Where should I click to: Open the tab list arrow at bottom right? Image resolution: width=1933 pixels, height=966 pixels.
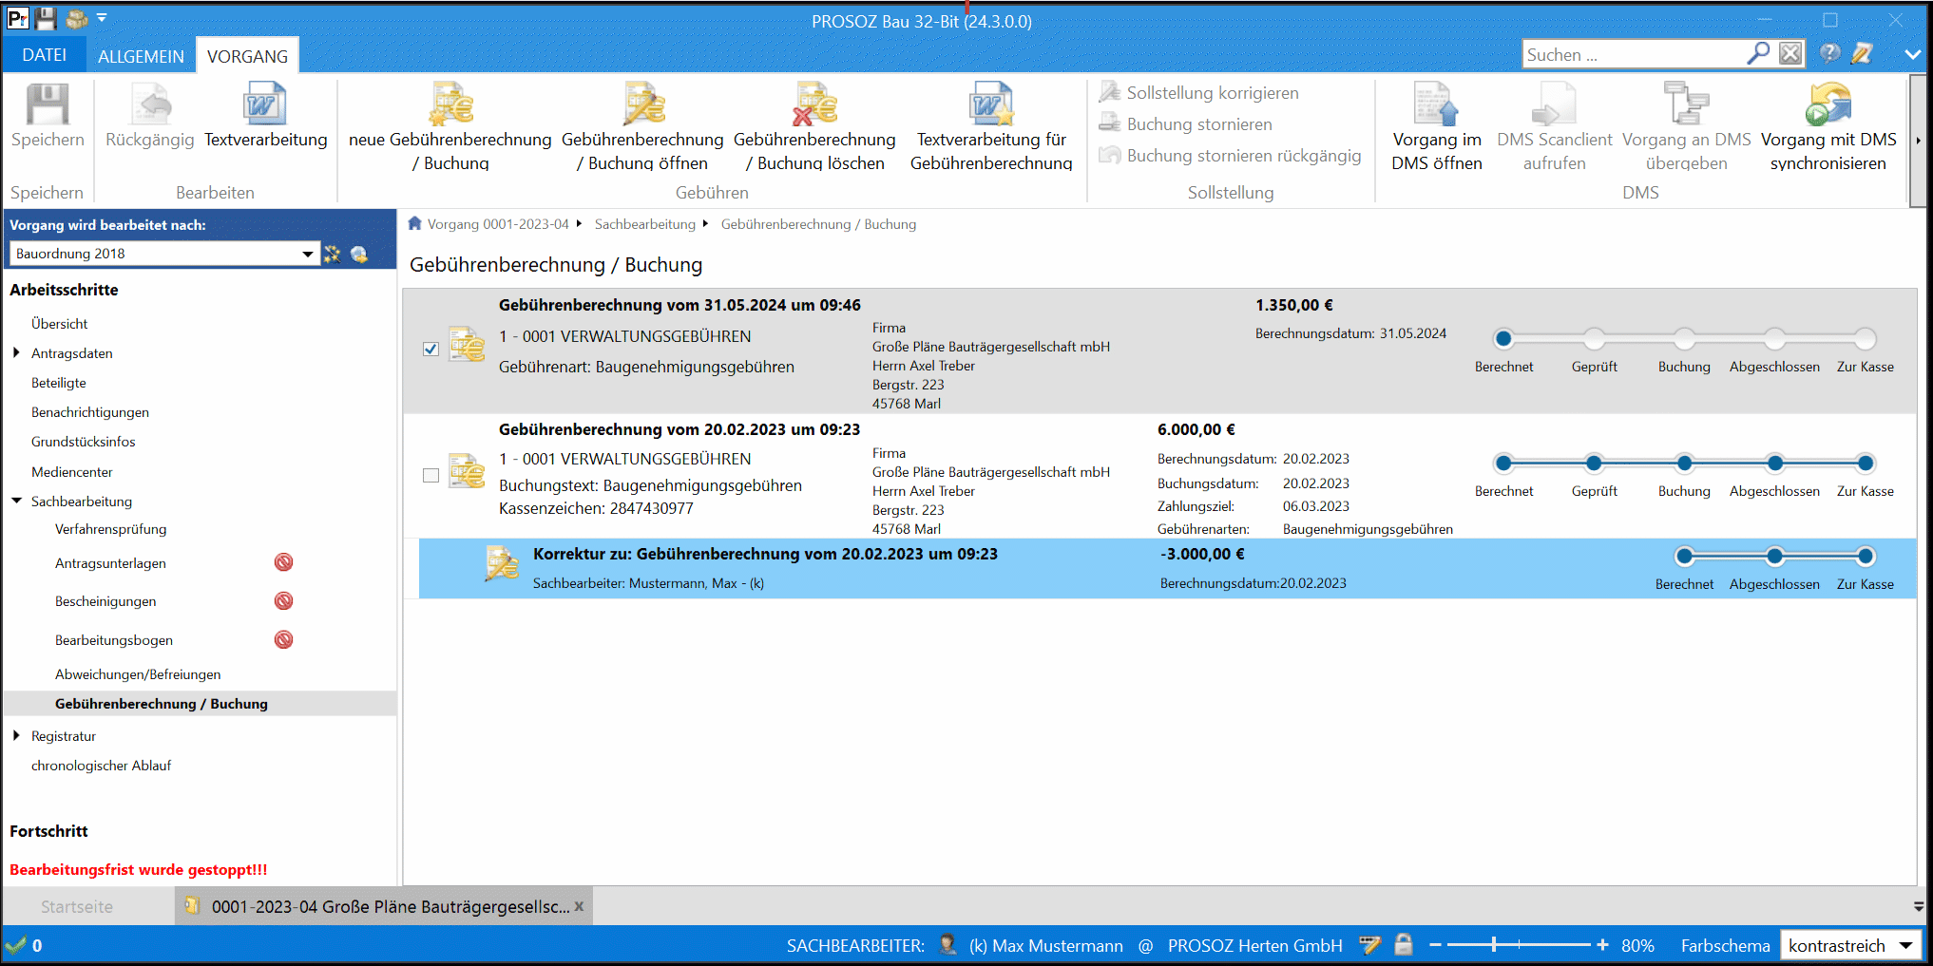pyautogui.click(x=1919, y=906)
